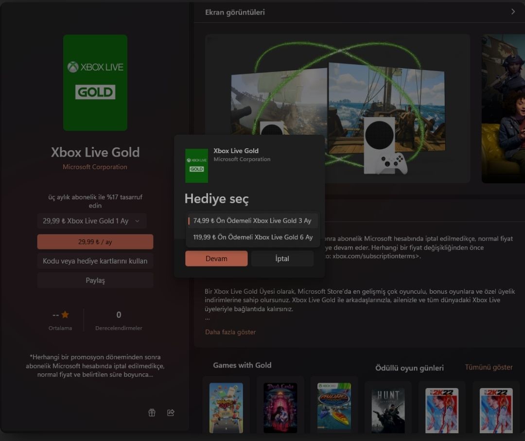Open the Moving Out game thumbnail
This screenshot has width=525, height=441.
click(x=226, y=408)
